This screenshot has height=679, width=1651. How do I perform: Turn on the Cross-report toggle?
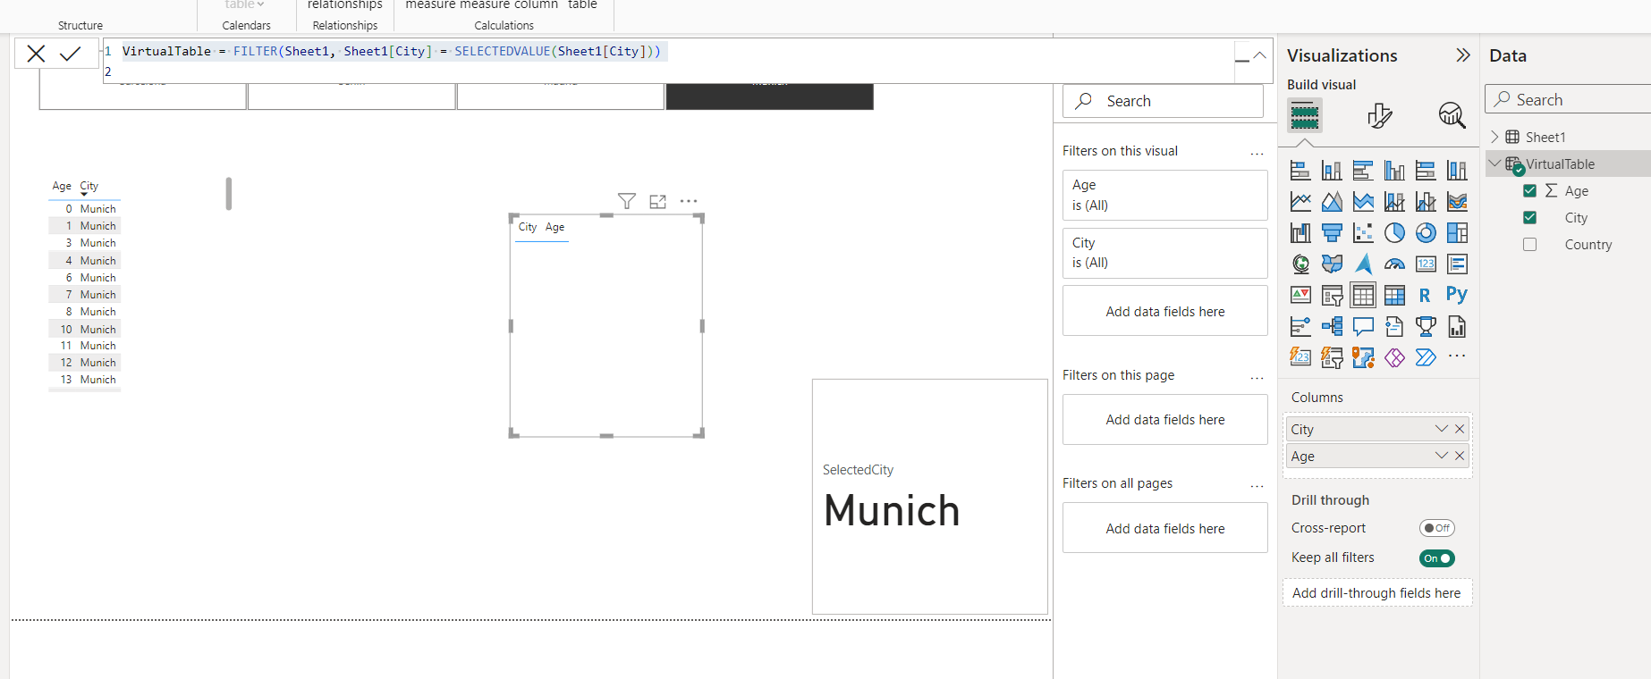pos(1437,528)
